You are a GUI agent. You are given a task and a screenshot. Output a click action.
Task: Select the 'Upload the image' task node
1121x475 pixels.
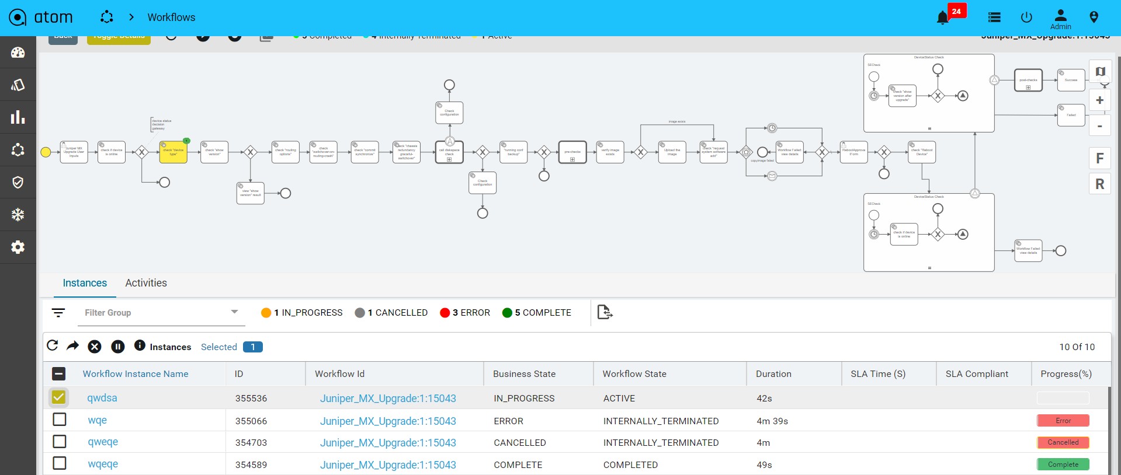[672, 152]
